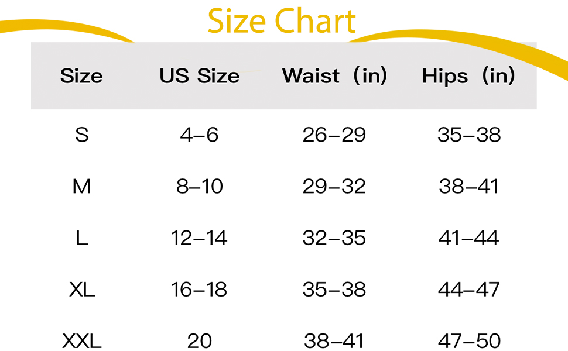
Task: Select the M size row label
Action: (81, 187)
